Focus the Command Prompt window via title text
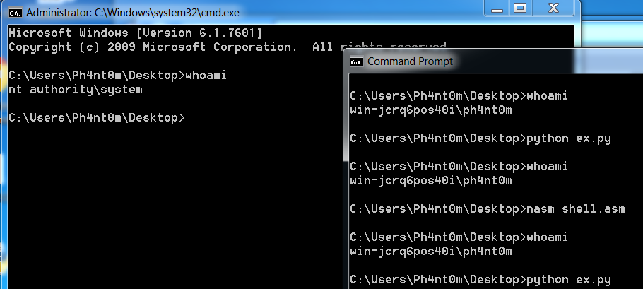Screen dimensions: 643x289 (410, 61)
